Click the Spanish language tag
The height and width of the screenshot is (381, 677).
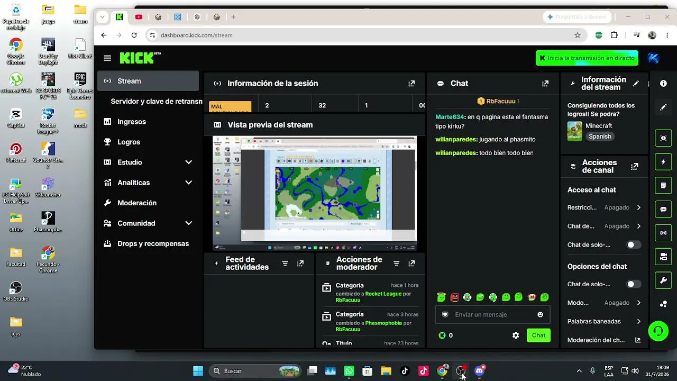600,137
